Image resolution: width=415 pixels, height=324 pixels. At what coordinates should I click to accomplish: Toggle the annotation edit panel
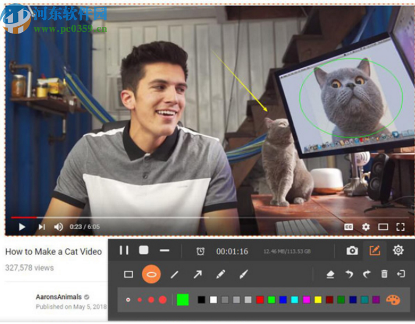tap(374, 251)
